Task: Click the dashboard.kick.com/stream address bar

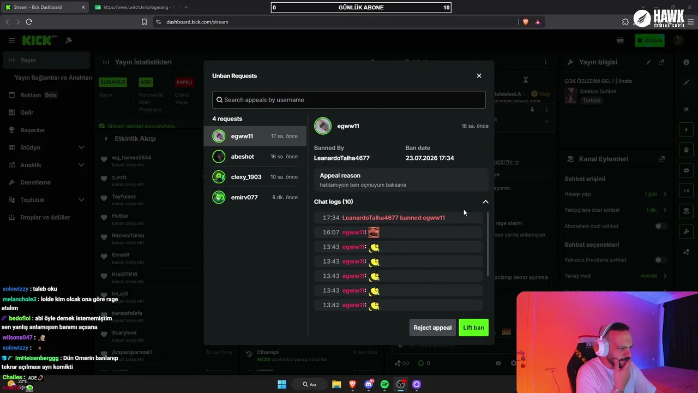Action: point(197,22)
